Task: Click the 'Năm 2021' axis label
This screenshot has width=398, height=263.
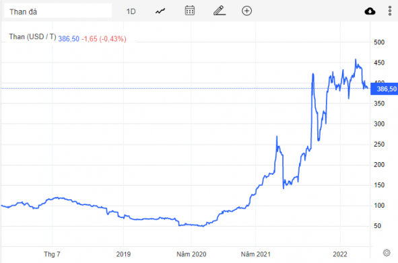Action: coord(256,254)
